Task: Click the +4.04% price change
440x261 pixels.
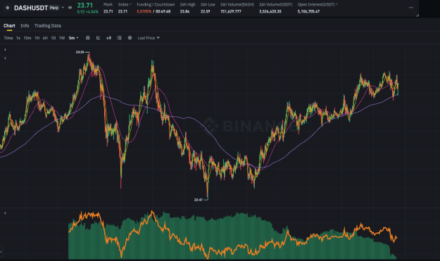Action: [92, 12]
